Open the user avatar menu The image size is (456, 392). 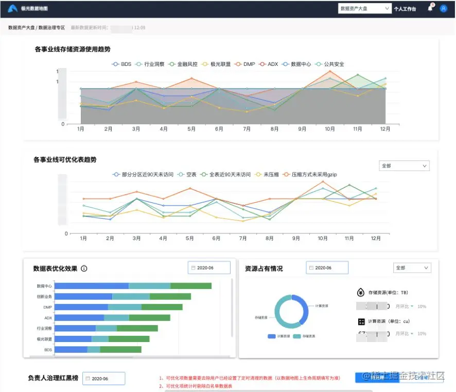(x=443, y=8)
